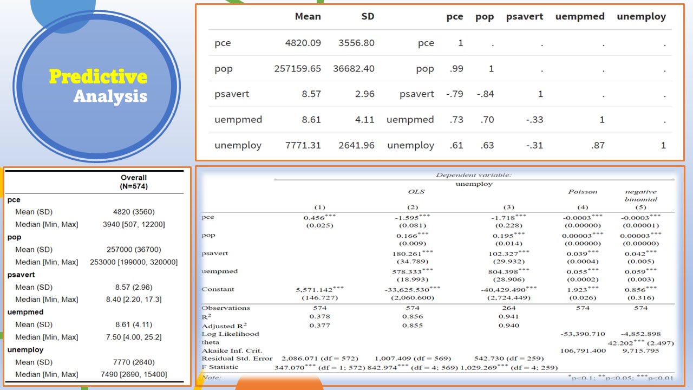Select the uempmed coefficient 578.333***
The height and width of the screenshot is (390, 693).
pos(413,271)
